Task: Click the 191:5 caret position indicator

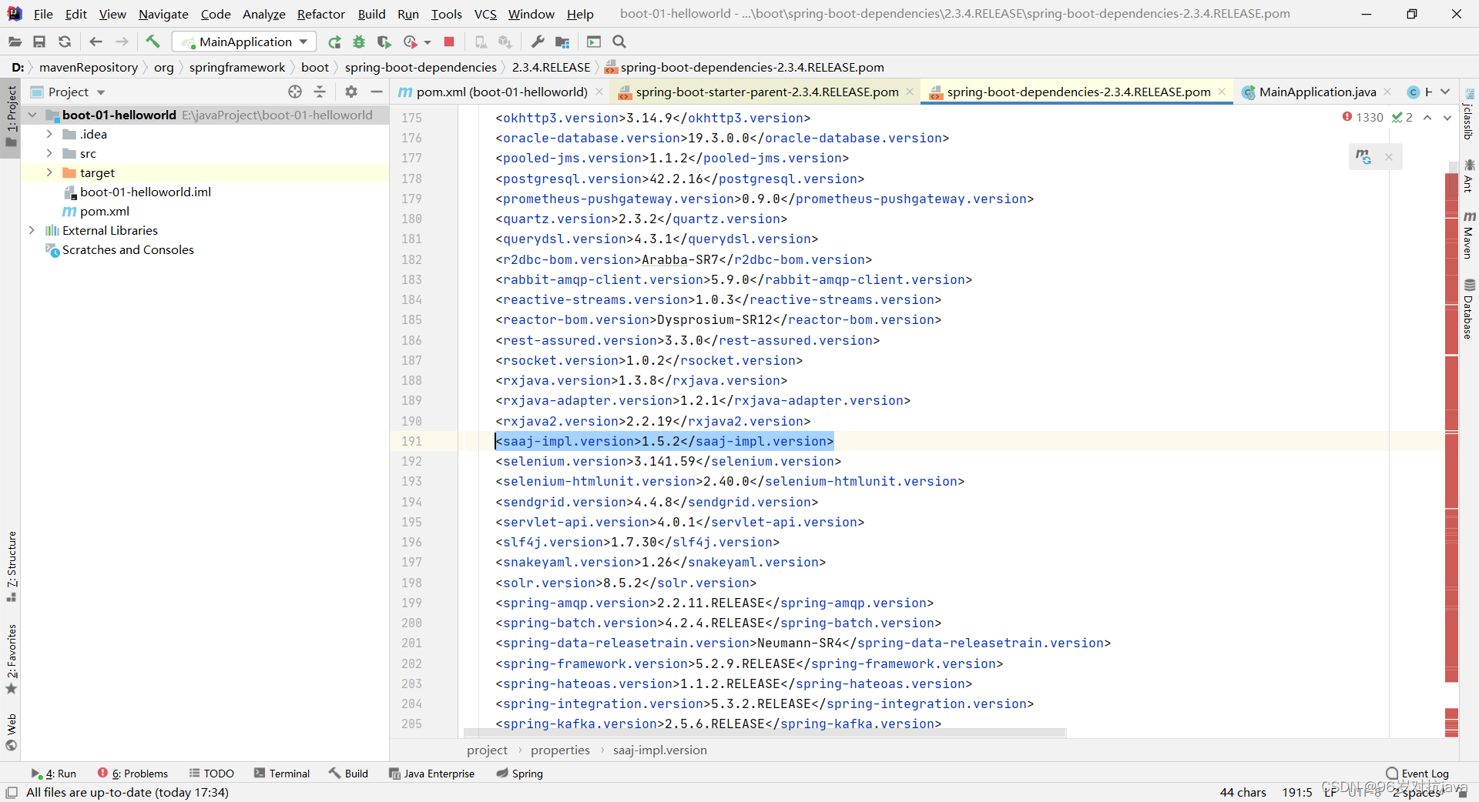Action: (1297, 792)
